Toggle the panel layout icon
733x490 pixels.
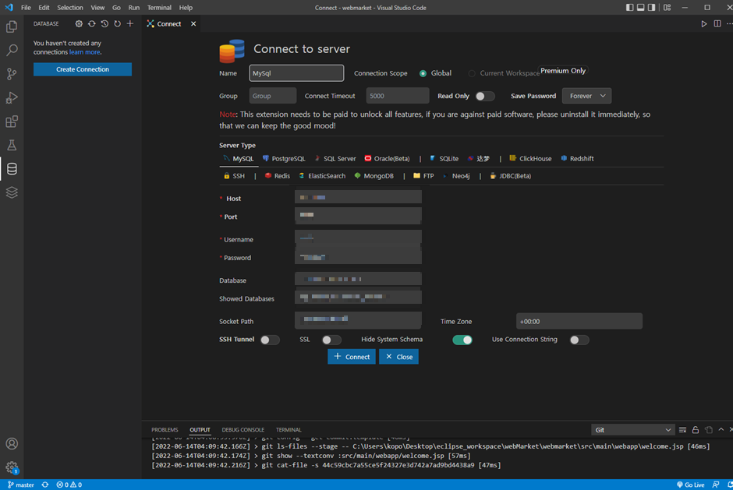[640, 8]
